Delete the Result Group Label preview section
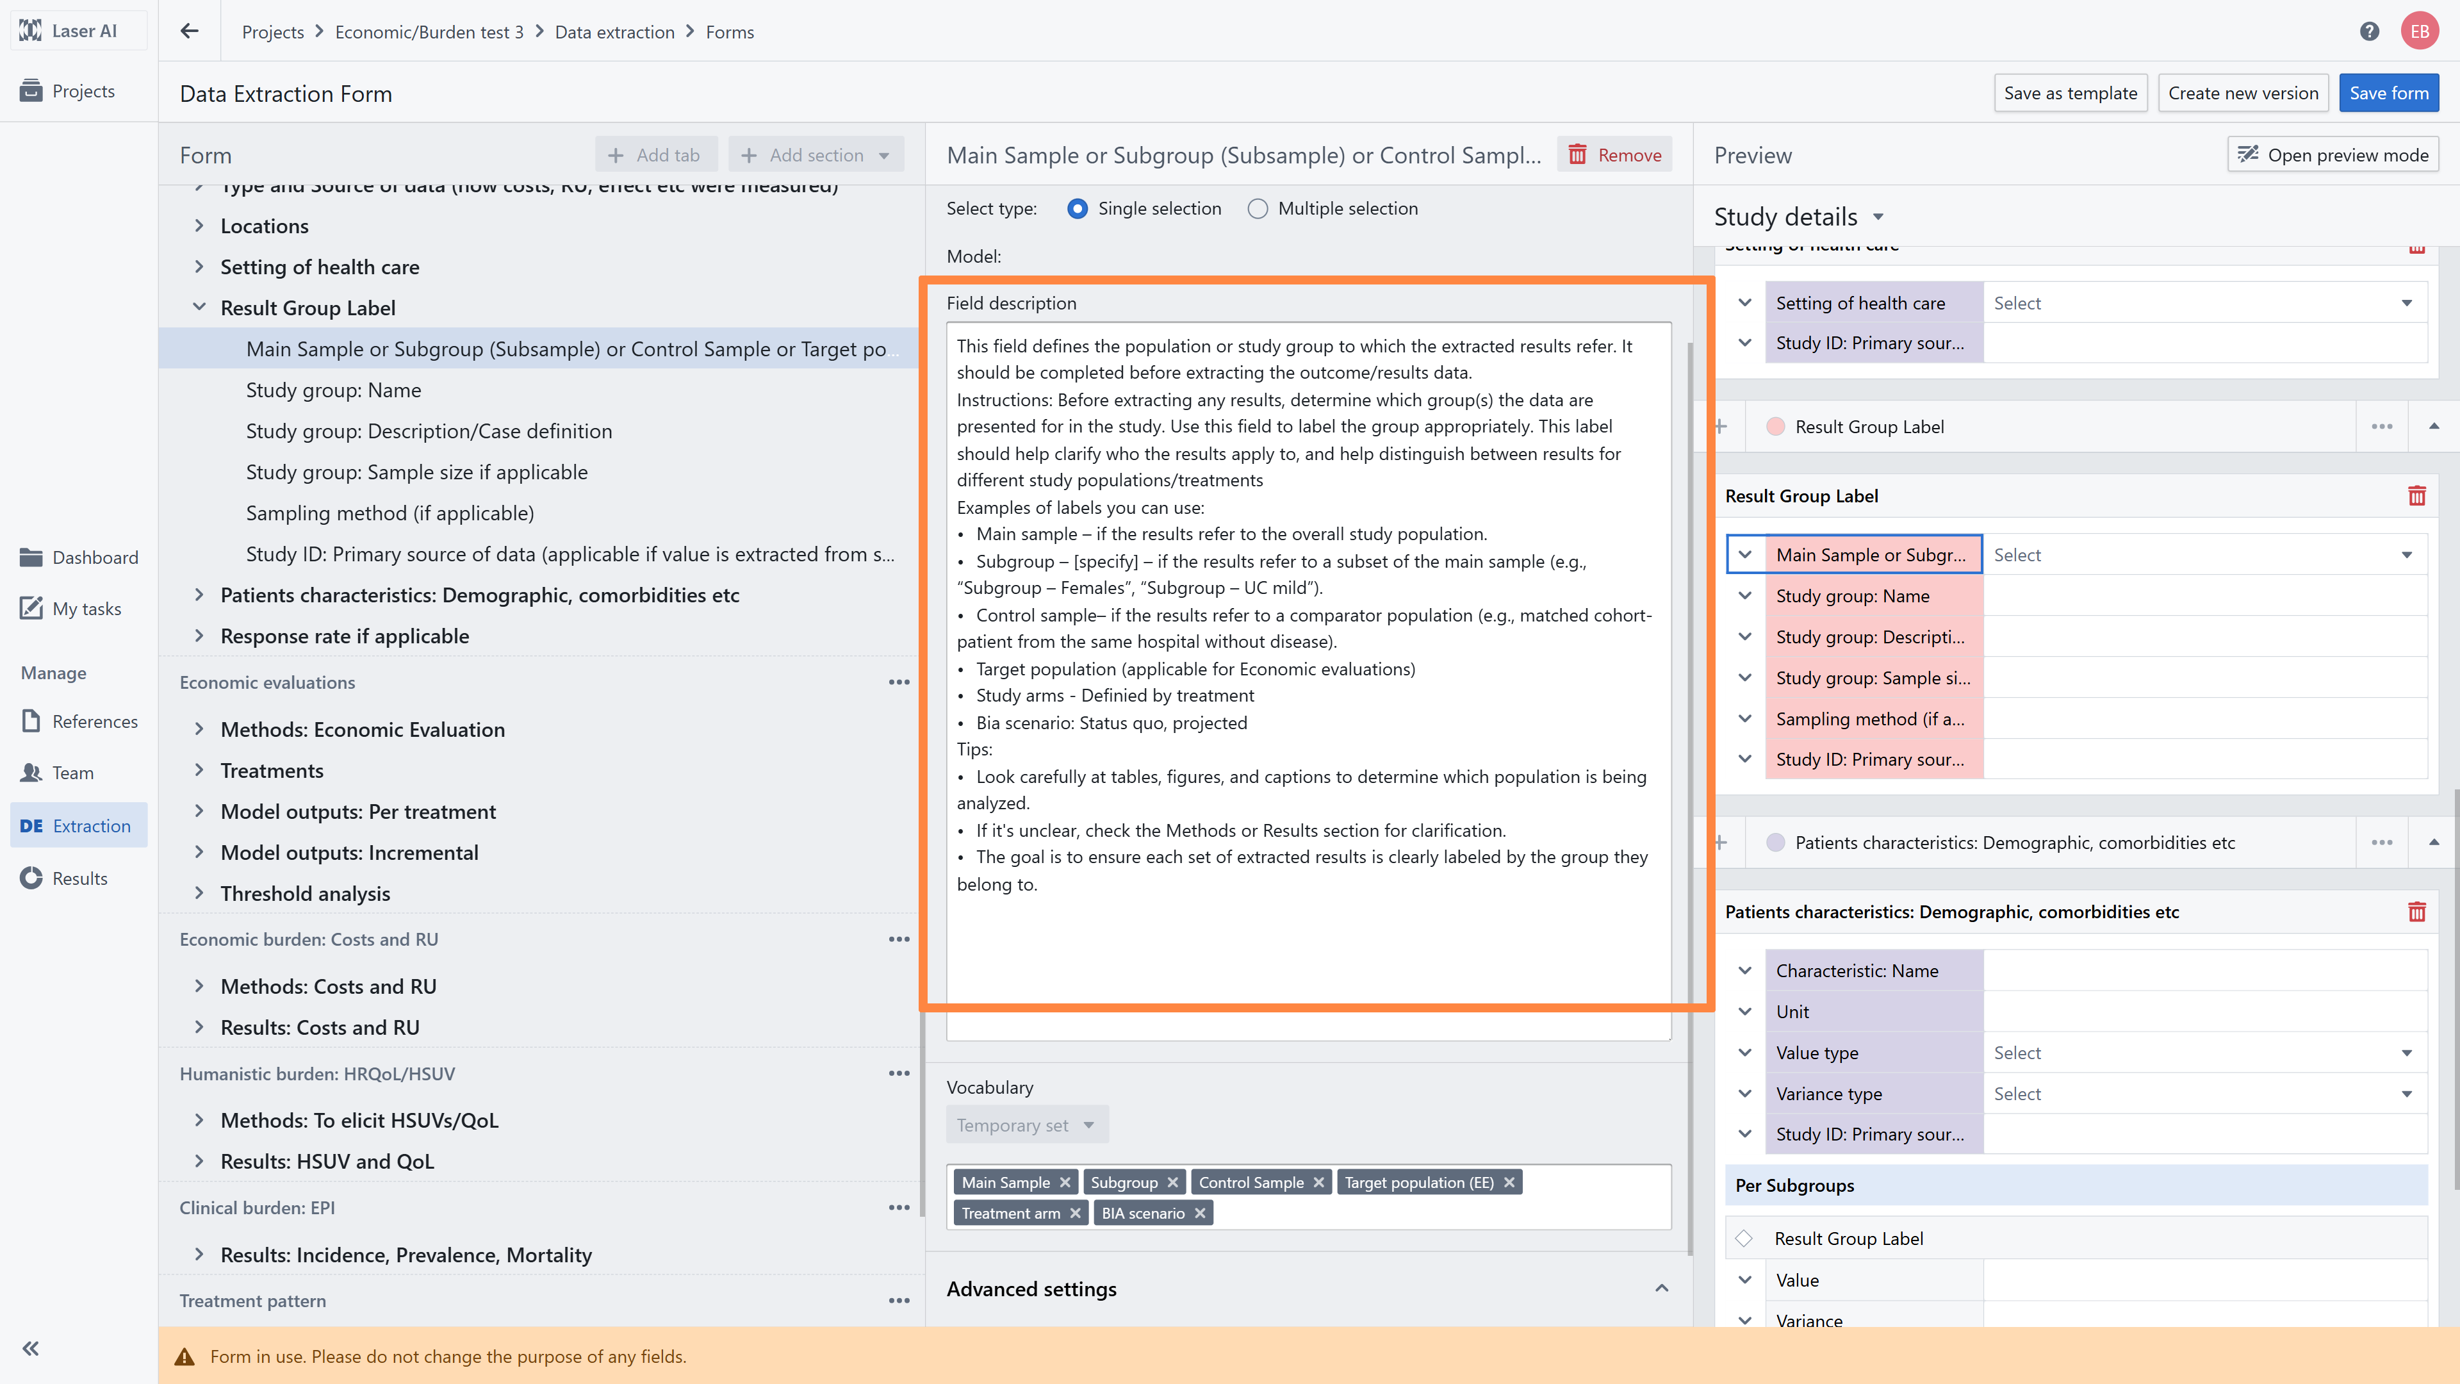Image resolution: width=2460 pixels, height=1384 pixels. pos(2417,496)
